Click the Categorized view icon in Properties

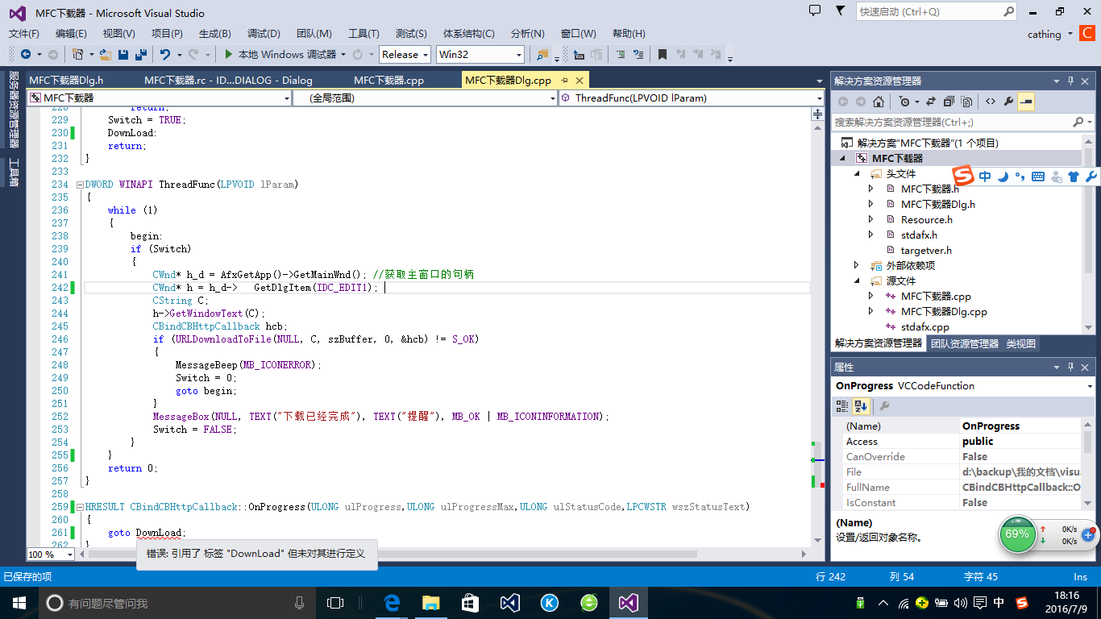[843, 406]
